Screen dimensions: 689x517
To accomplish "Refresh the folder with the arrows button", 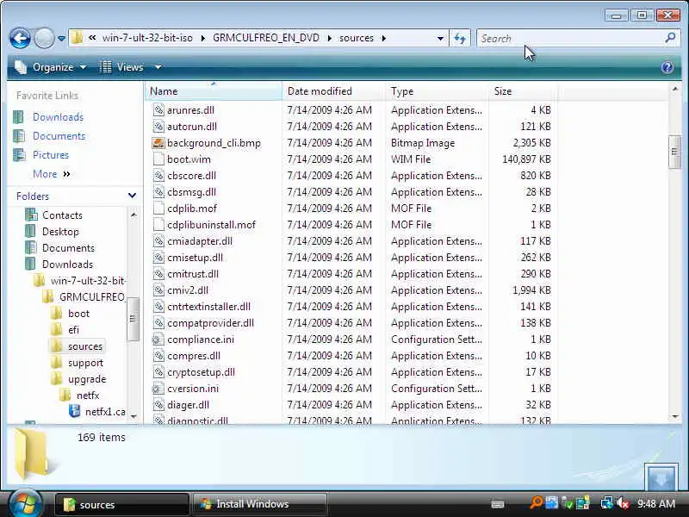I will click(460, 38).
